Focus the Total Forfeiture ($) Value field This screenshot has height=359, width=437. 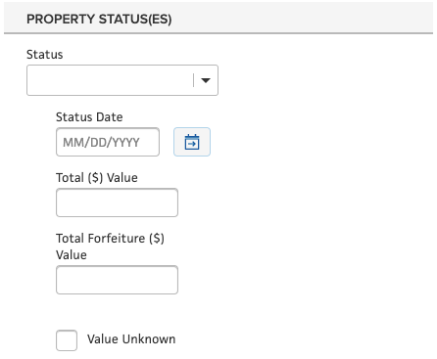117,280
